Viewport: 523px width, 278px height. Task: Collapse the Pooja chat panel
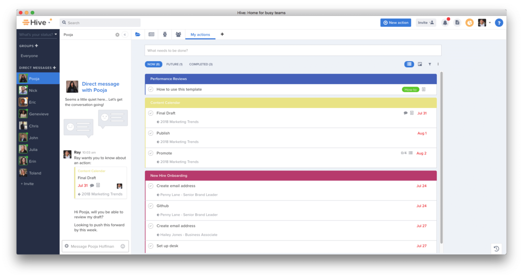pyautogui.click(x=125, y=35)
